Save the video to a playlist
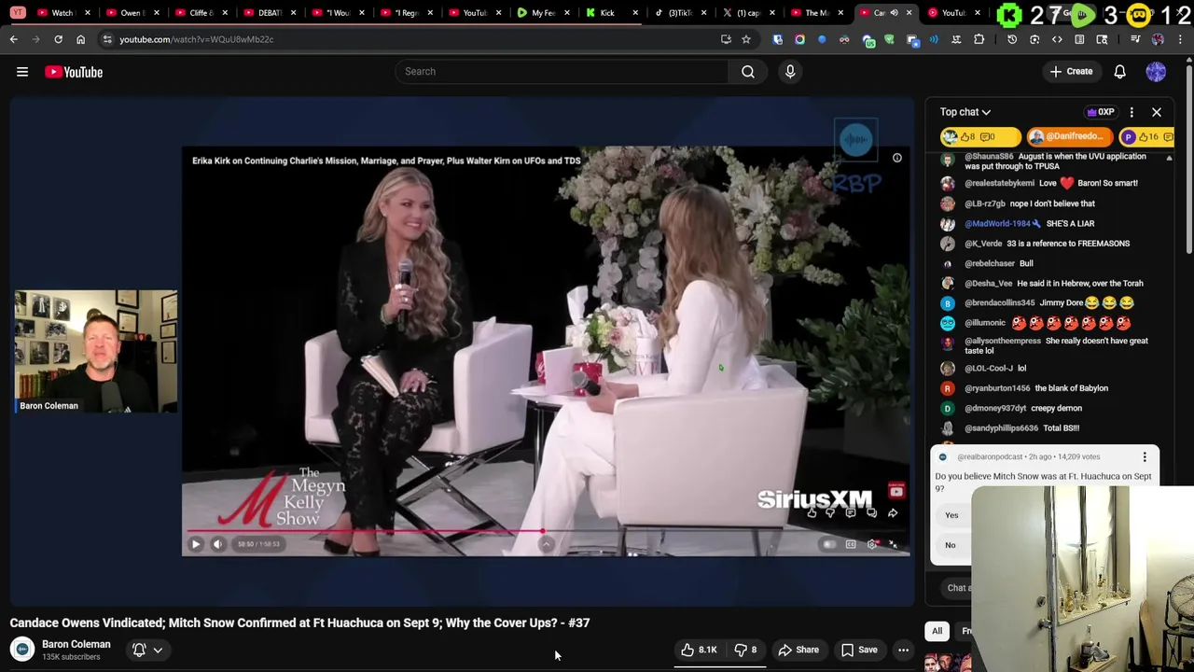Image resolution: width=1194 pixels, height=672 pixels. [x=859, y=650]
